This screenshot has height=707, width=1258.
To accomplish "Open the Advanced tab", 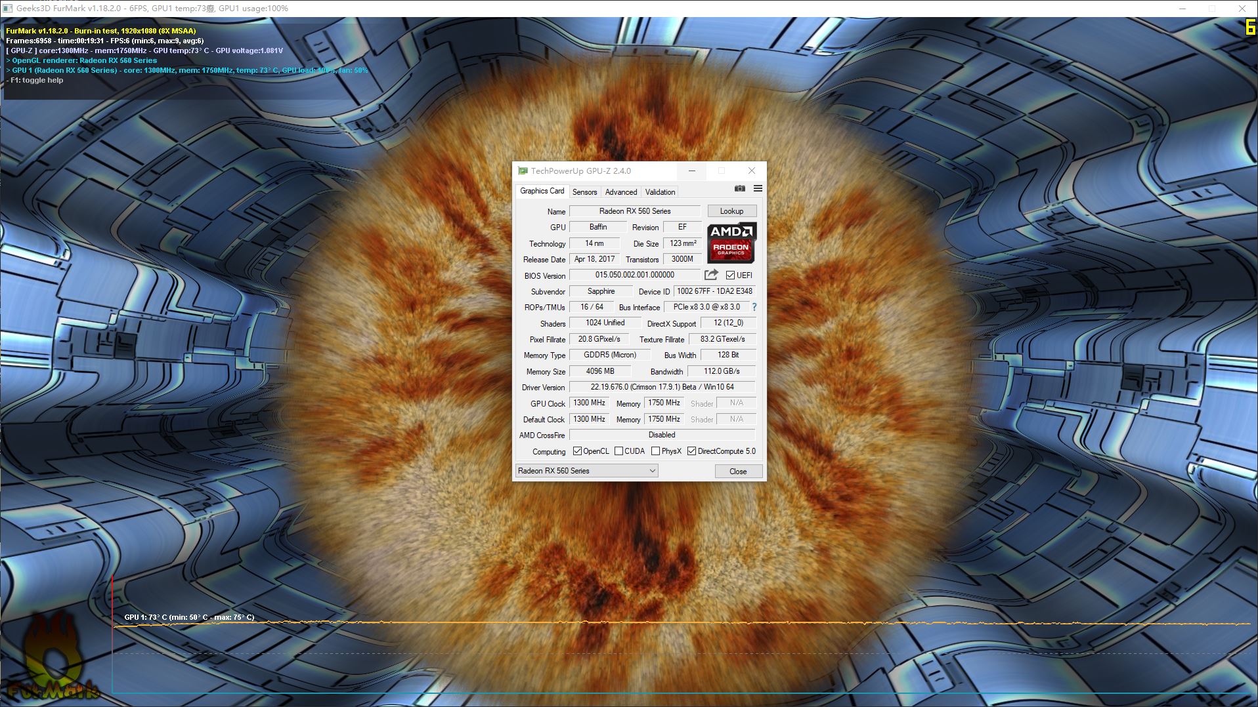I will pos(620,192).
